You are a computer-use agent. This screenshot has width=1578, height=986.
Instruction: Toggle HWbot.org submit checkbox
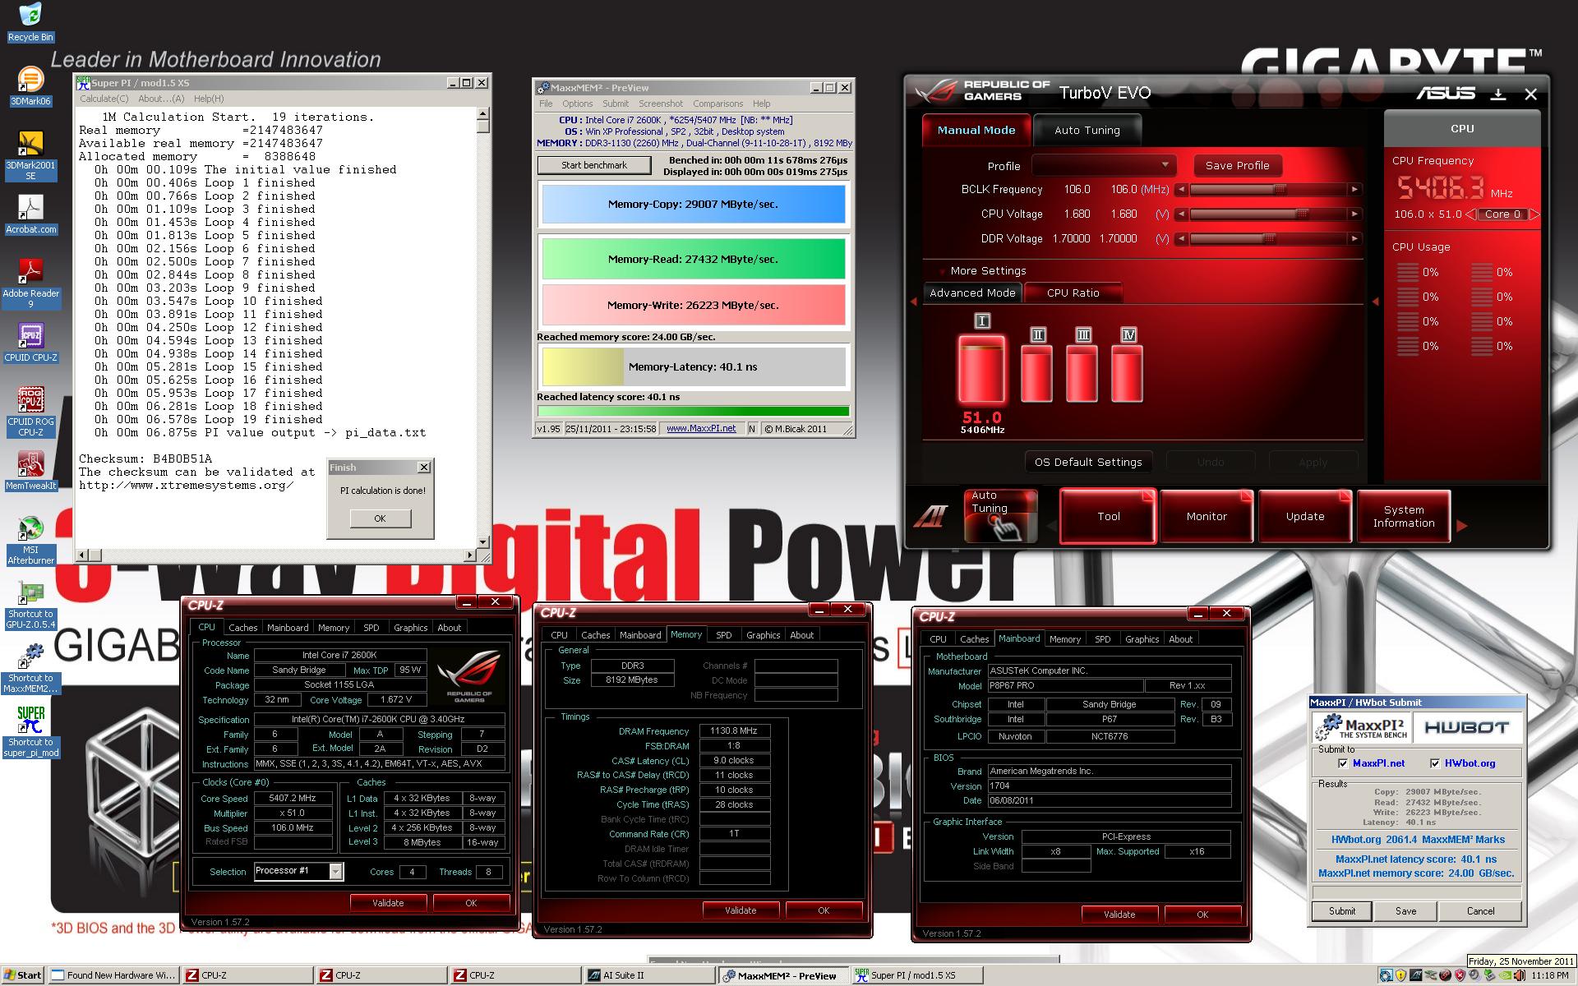[1435, 763]
